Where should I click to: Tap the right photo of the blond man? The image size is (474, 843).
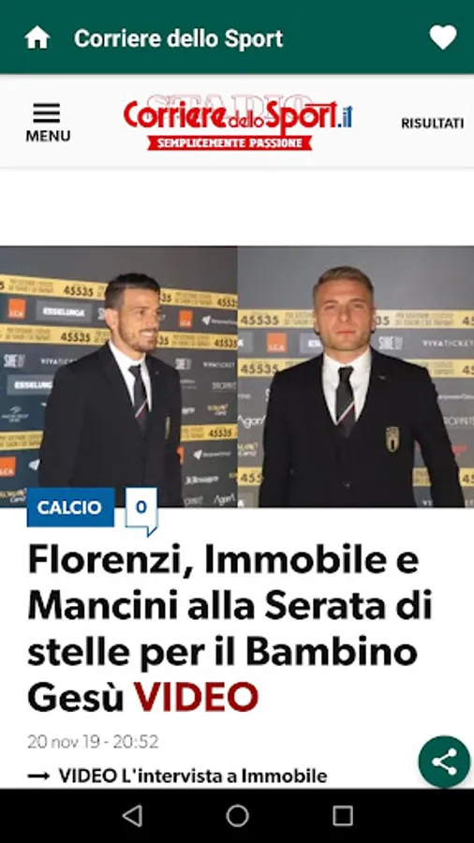tap(356, 377)
